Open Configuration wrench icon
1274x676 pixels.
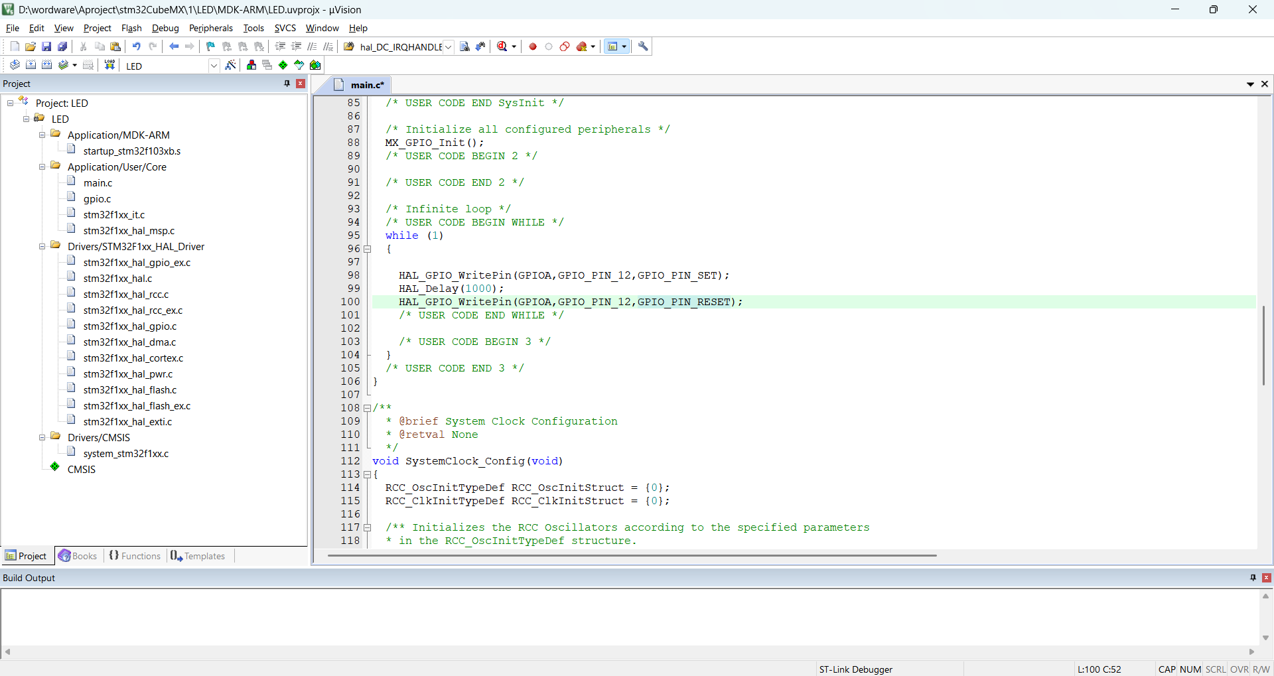(643, 46)
